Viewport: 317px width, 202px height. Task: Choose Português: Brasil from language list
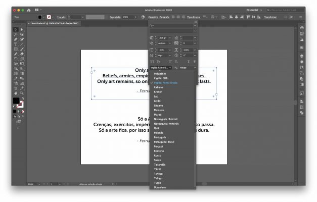coord(164,142)
